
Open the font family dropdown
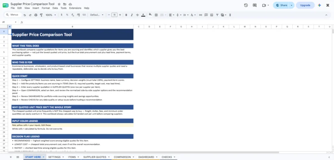tap(97, 15)
